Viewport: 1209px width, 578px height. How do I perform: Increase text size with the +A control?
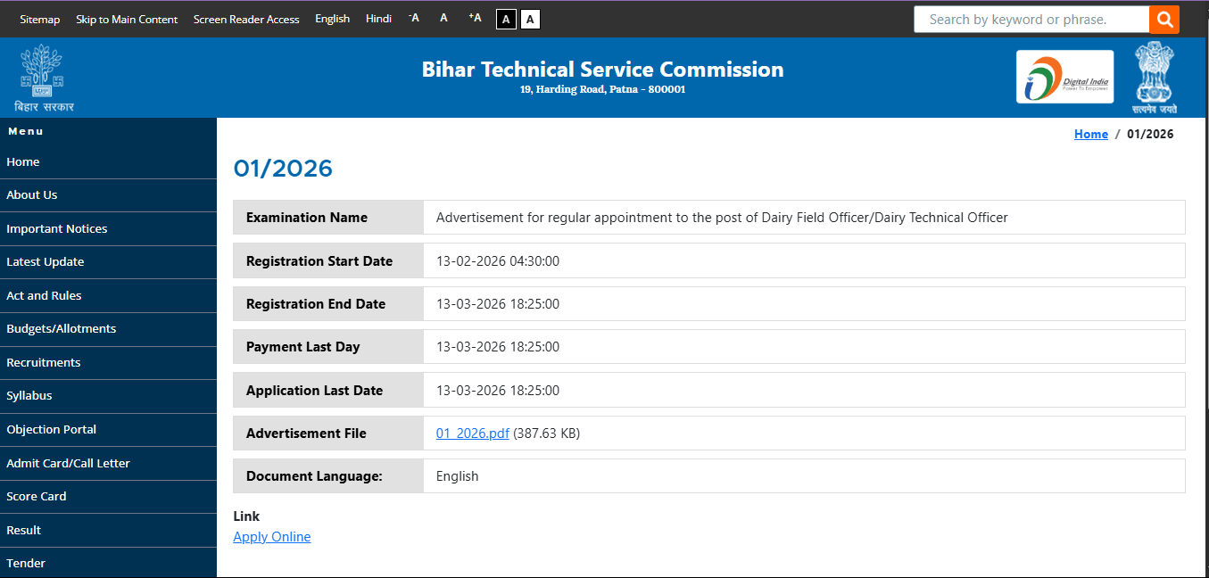click(x=474, y=18)
